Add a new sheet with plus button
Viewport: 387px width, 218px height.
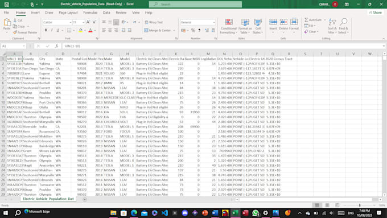(85, 199)
